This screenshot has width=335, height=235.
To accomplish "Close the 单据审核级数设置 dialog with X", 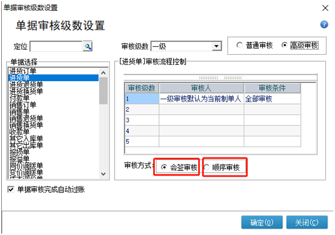I will (325, 8).
